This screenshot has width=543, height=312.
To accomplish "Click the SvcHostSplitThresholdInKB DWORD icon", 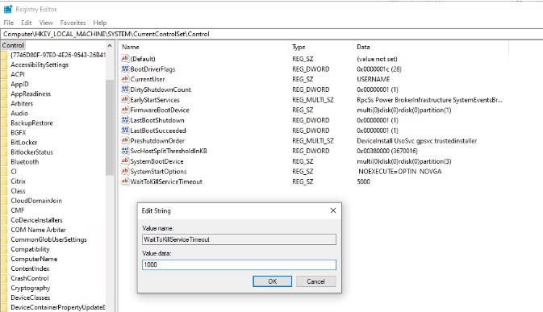I will (x=125, y=151).
